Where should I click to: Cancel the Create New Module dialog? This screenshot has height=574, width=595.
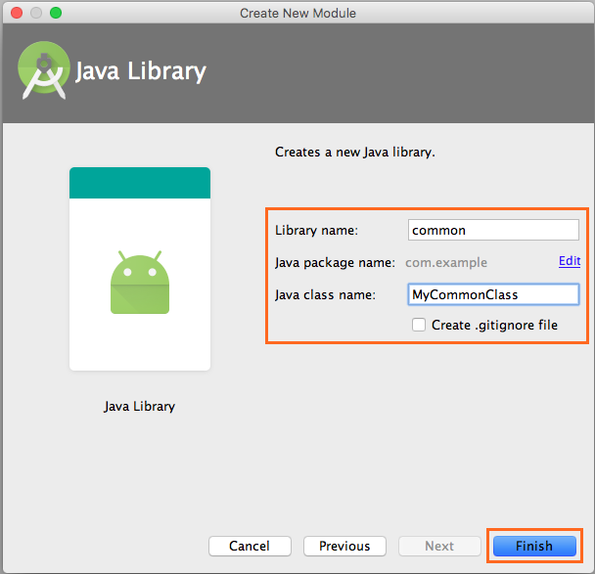(250, 546)
